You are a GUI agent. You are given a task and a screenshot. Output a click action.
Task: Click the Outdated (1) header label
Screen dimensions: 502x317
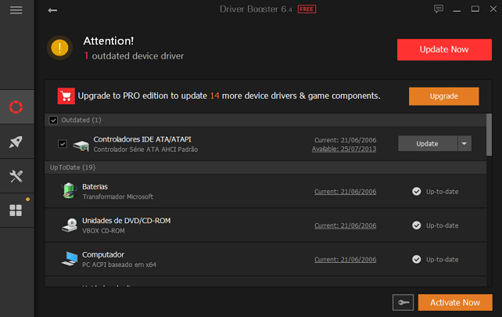[81, 121]
